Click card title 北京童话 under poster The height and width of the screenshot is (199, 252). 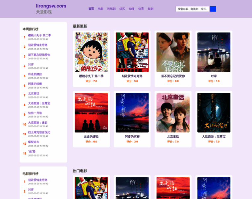[173, 137]
